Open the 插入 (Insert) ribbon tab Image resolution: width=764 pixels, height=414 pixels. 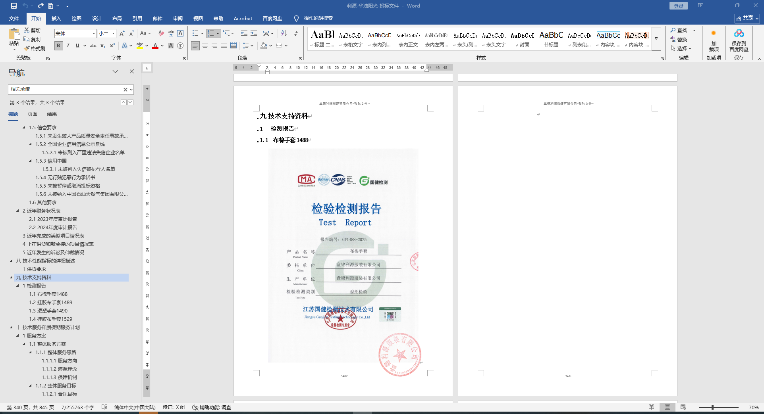[56, 19]
